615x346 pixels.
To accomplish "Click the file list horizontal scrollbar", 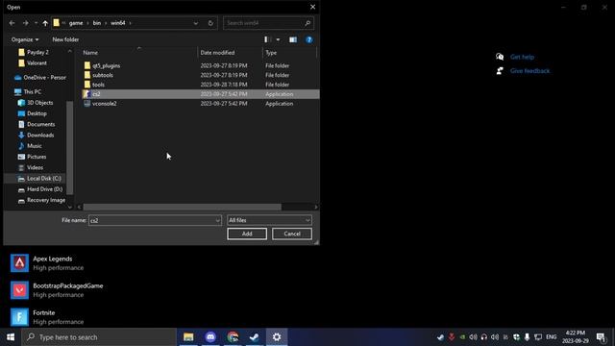I will (x=182, y=207).
